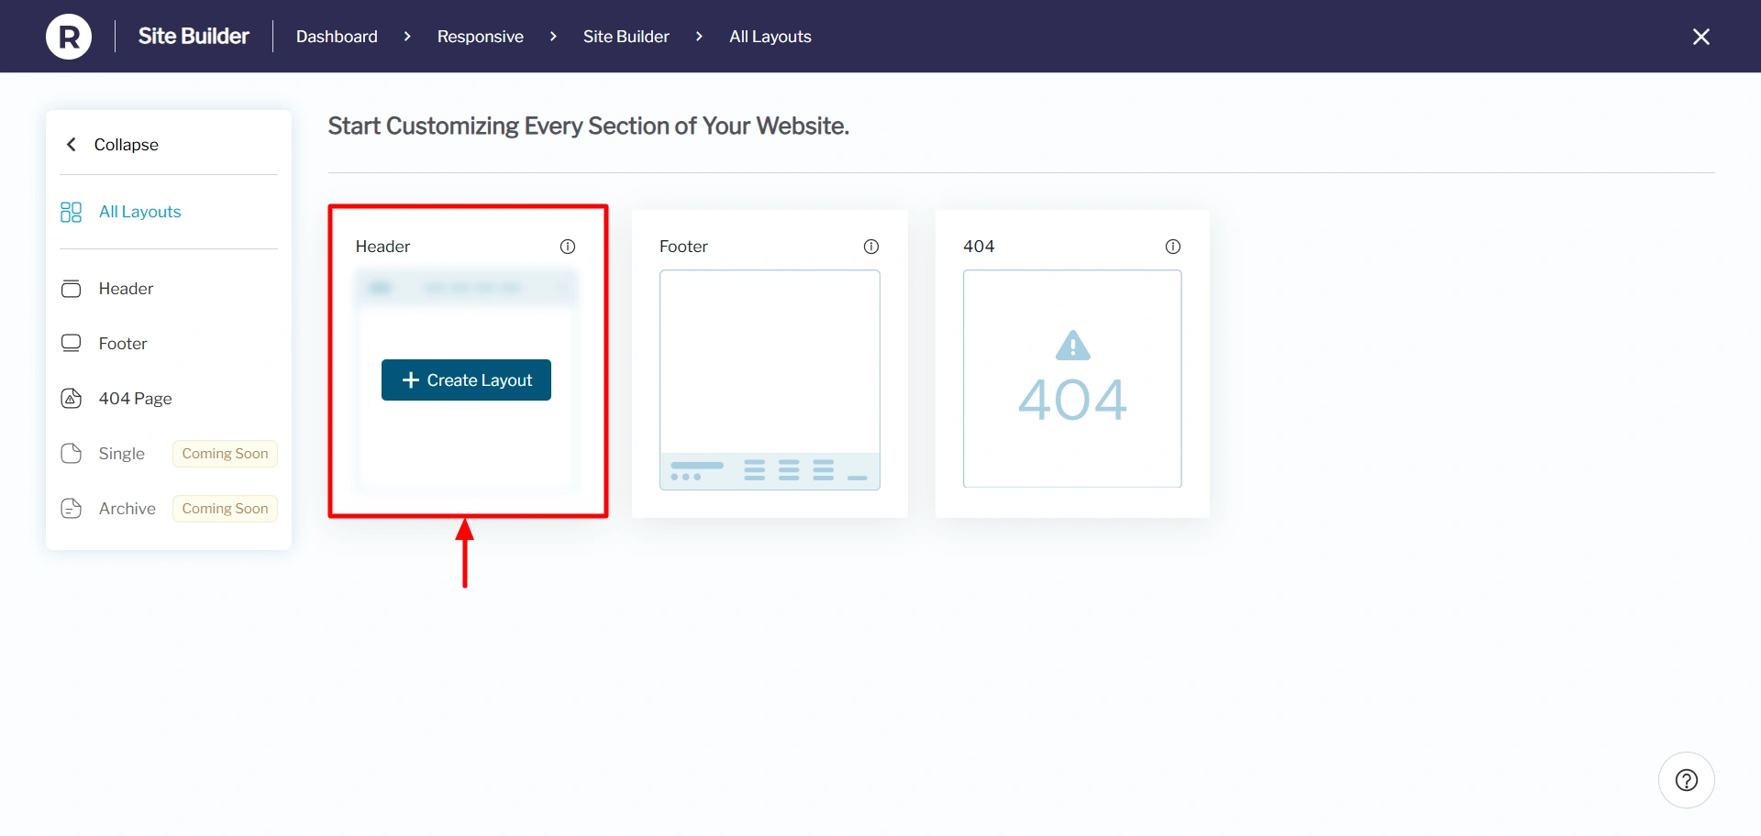This screenshot has width=1761, height=836.
Task: Click the 404 Page icon in the sidebar
Action: click(x=71, y=399)
